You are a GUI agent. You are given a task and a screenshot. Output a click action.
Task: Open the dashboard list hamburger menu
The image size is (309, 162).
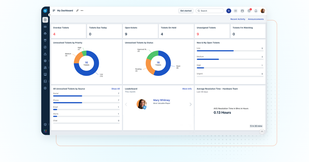(x=54, y=11)
